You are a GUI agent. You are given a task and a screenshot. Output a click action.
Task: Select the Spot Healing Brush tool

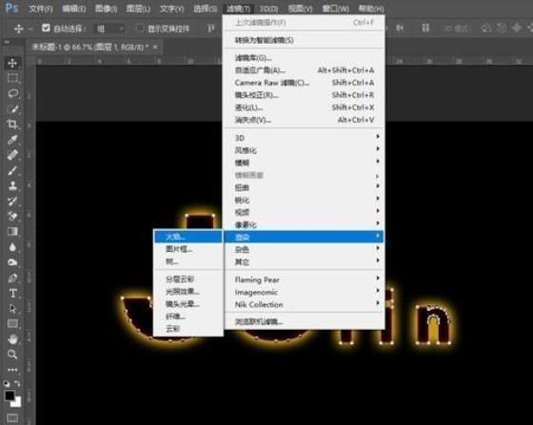[x=12, y=155]
